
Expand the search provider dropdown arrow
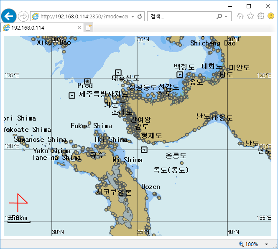click(x=226, y=17)
